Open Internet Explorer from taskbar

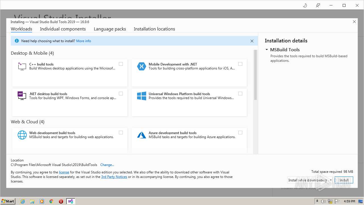pos(22,201)
